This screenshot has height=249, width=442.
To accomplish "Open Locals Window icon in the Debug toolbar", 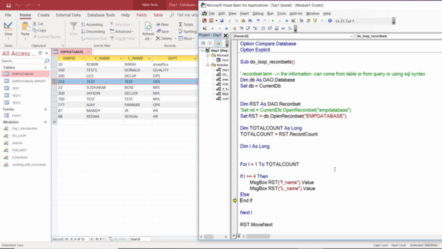I will [x=263, y=28].
